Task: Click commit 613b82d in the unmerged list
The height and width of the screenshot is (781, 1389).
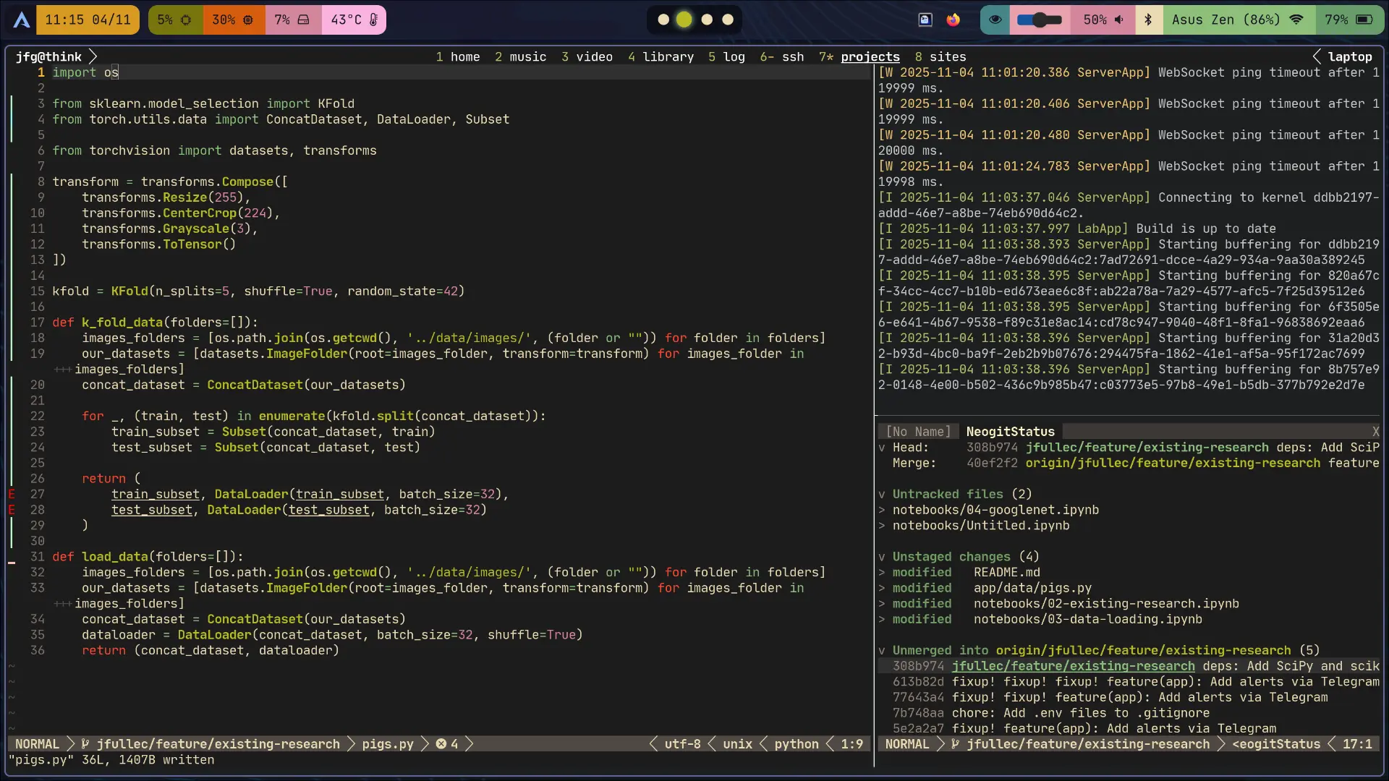Action: pos(918,682)
